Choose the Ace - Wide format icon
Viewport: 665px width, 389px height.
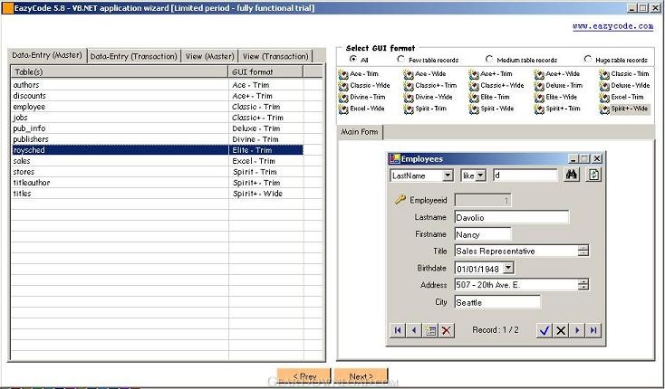pyautogui.click(x=409, y=75)
